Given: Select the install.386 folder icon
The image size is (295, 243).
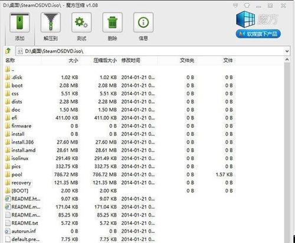Looking at the screenshot, I should 8,142.
